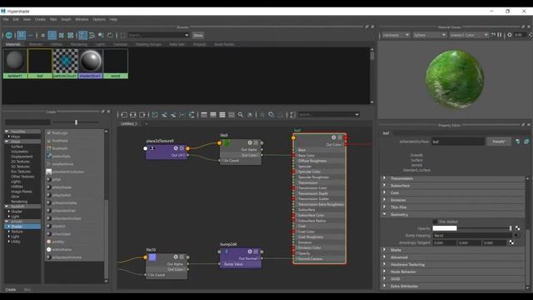Create an aiStandardSurface shader from the list
Viewport: 533px width, 300px height.
[67, 218]
